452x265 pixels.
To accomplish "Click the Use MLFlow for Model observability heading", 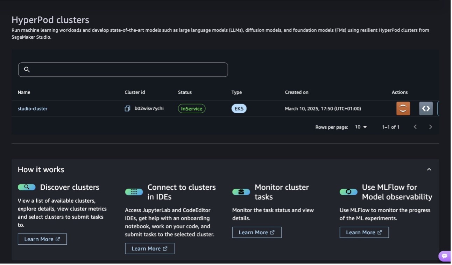I will pos(397,192).
